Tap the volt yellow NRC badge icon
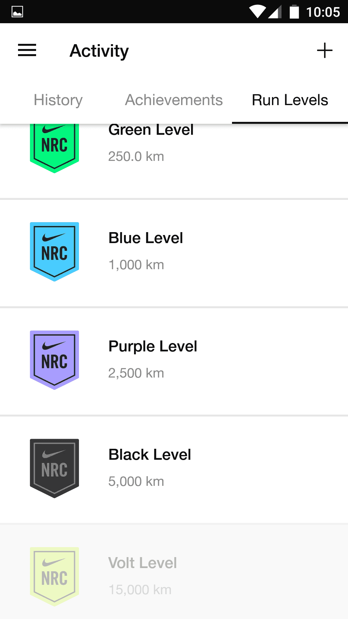 (54, 577)
